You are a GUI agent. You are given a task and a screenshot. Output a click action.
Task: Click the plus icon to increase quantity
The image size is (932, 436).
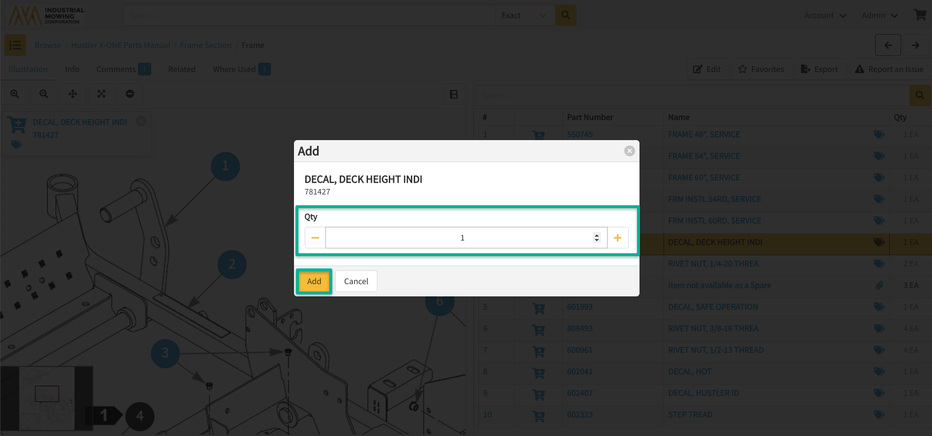(617, 238)
